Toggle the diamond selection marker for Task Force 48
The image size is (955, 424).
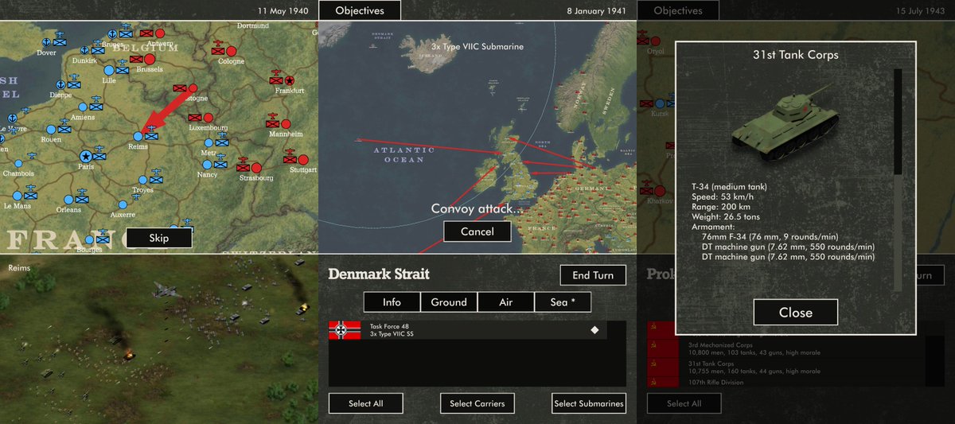594,329
